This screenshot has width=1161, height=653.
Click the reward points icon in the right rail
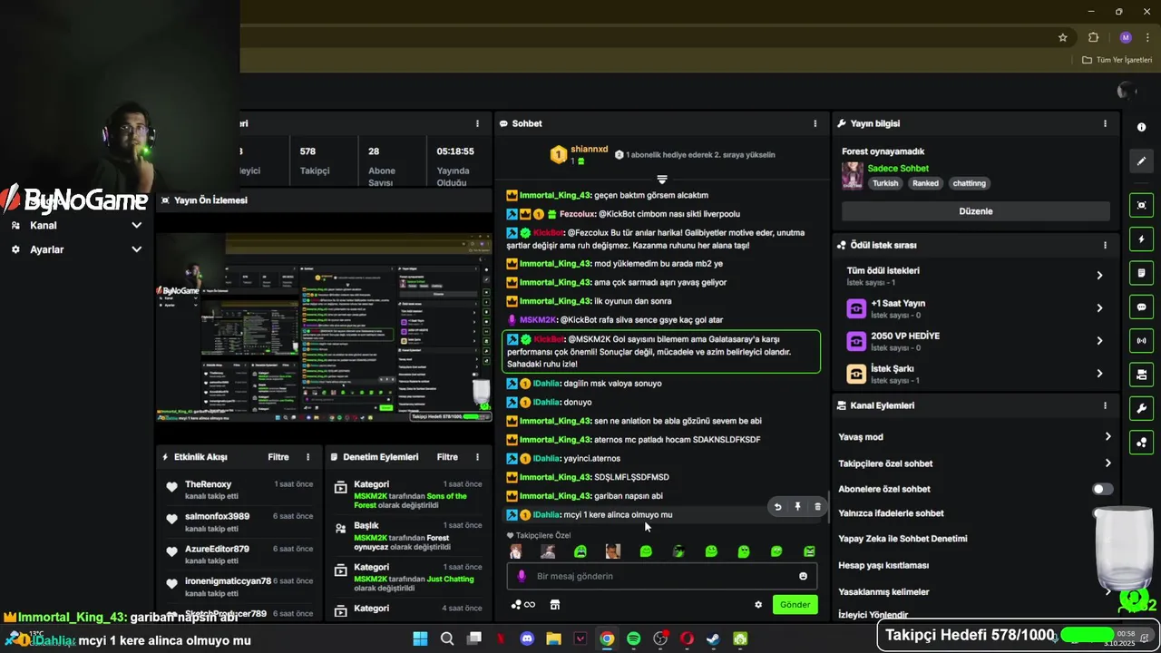[1141, 443]
